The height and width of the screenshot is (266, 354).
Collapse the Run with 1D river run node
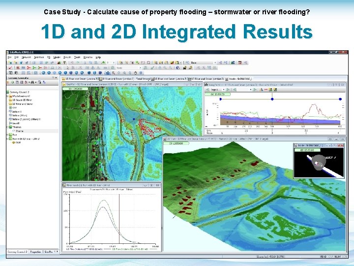pos(7,138)
